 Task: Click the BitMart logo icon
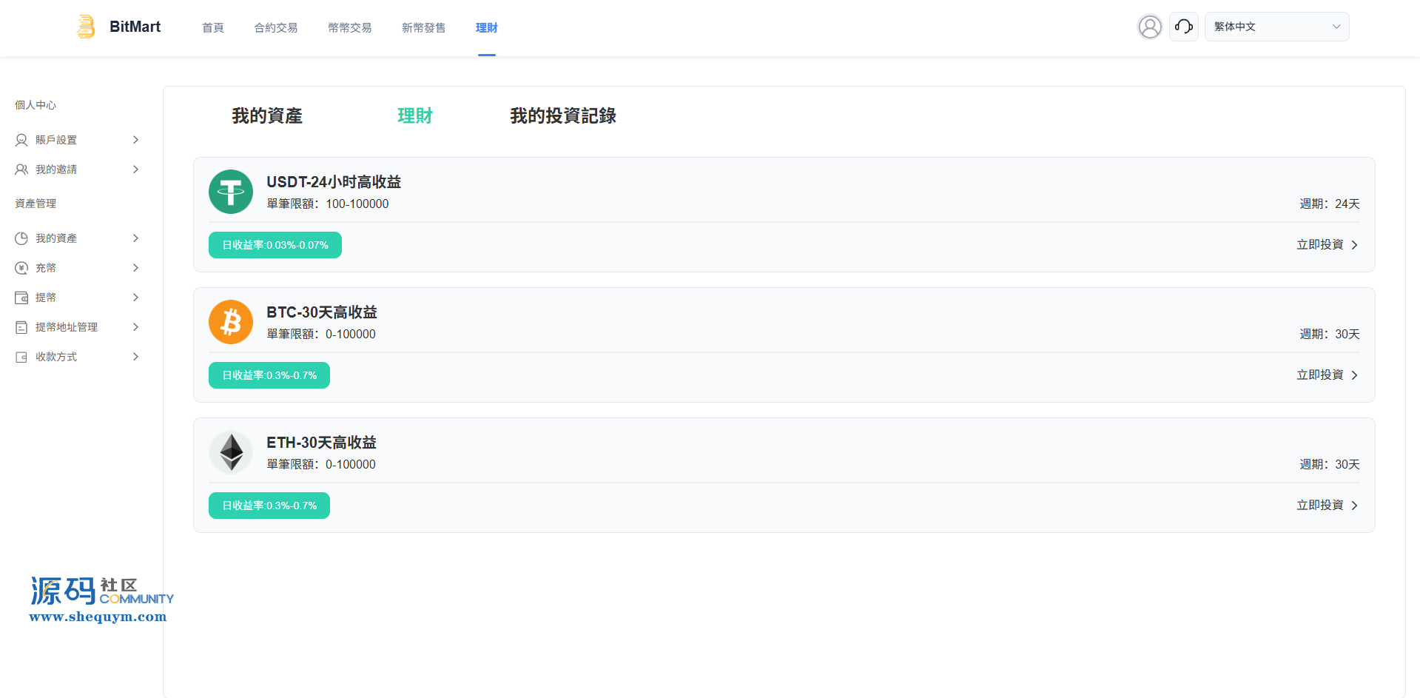point(87,27)
